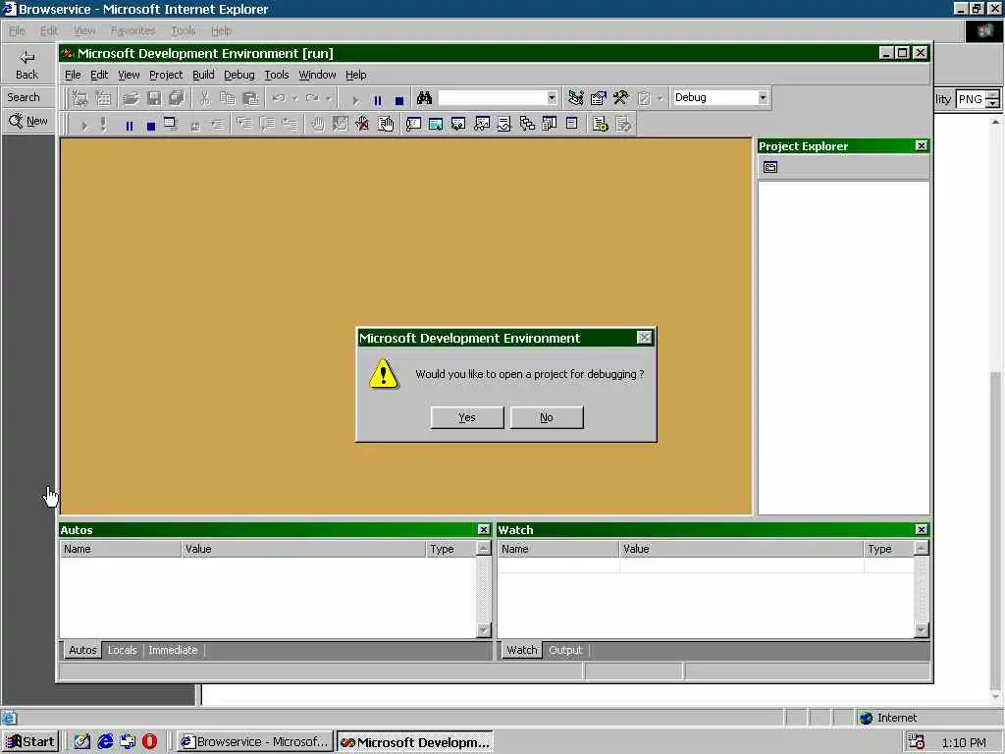Click the icon inside Project Explorer panel toolbar
The height and width of the screenshot is (754, 1005).
pyautogui.click(x=770, y=167)
